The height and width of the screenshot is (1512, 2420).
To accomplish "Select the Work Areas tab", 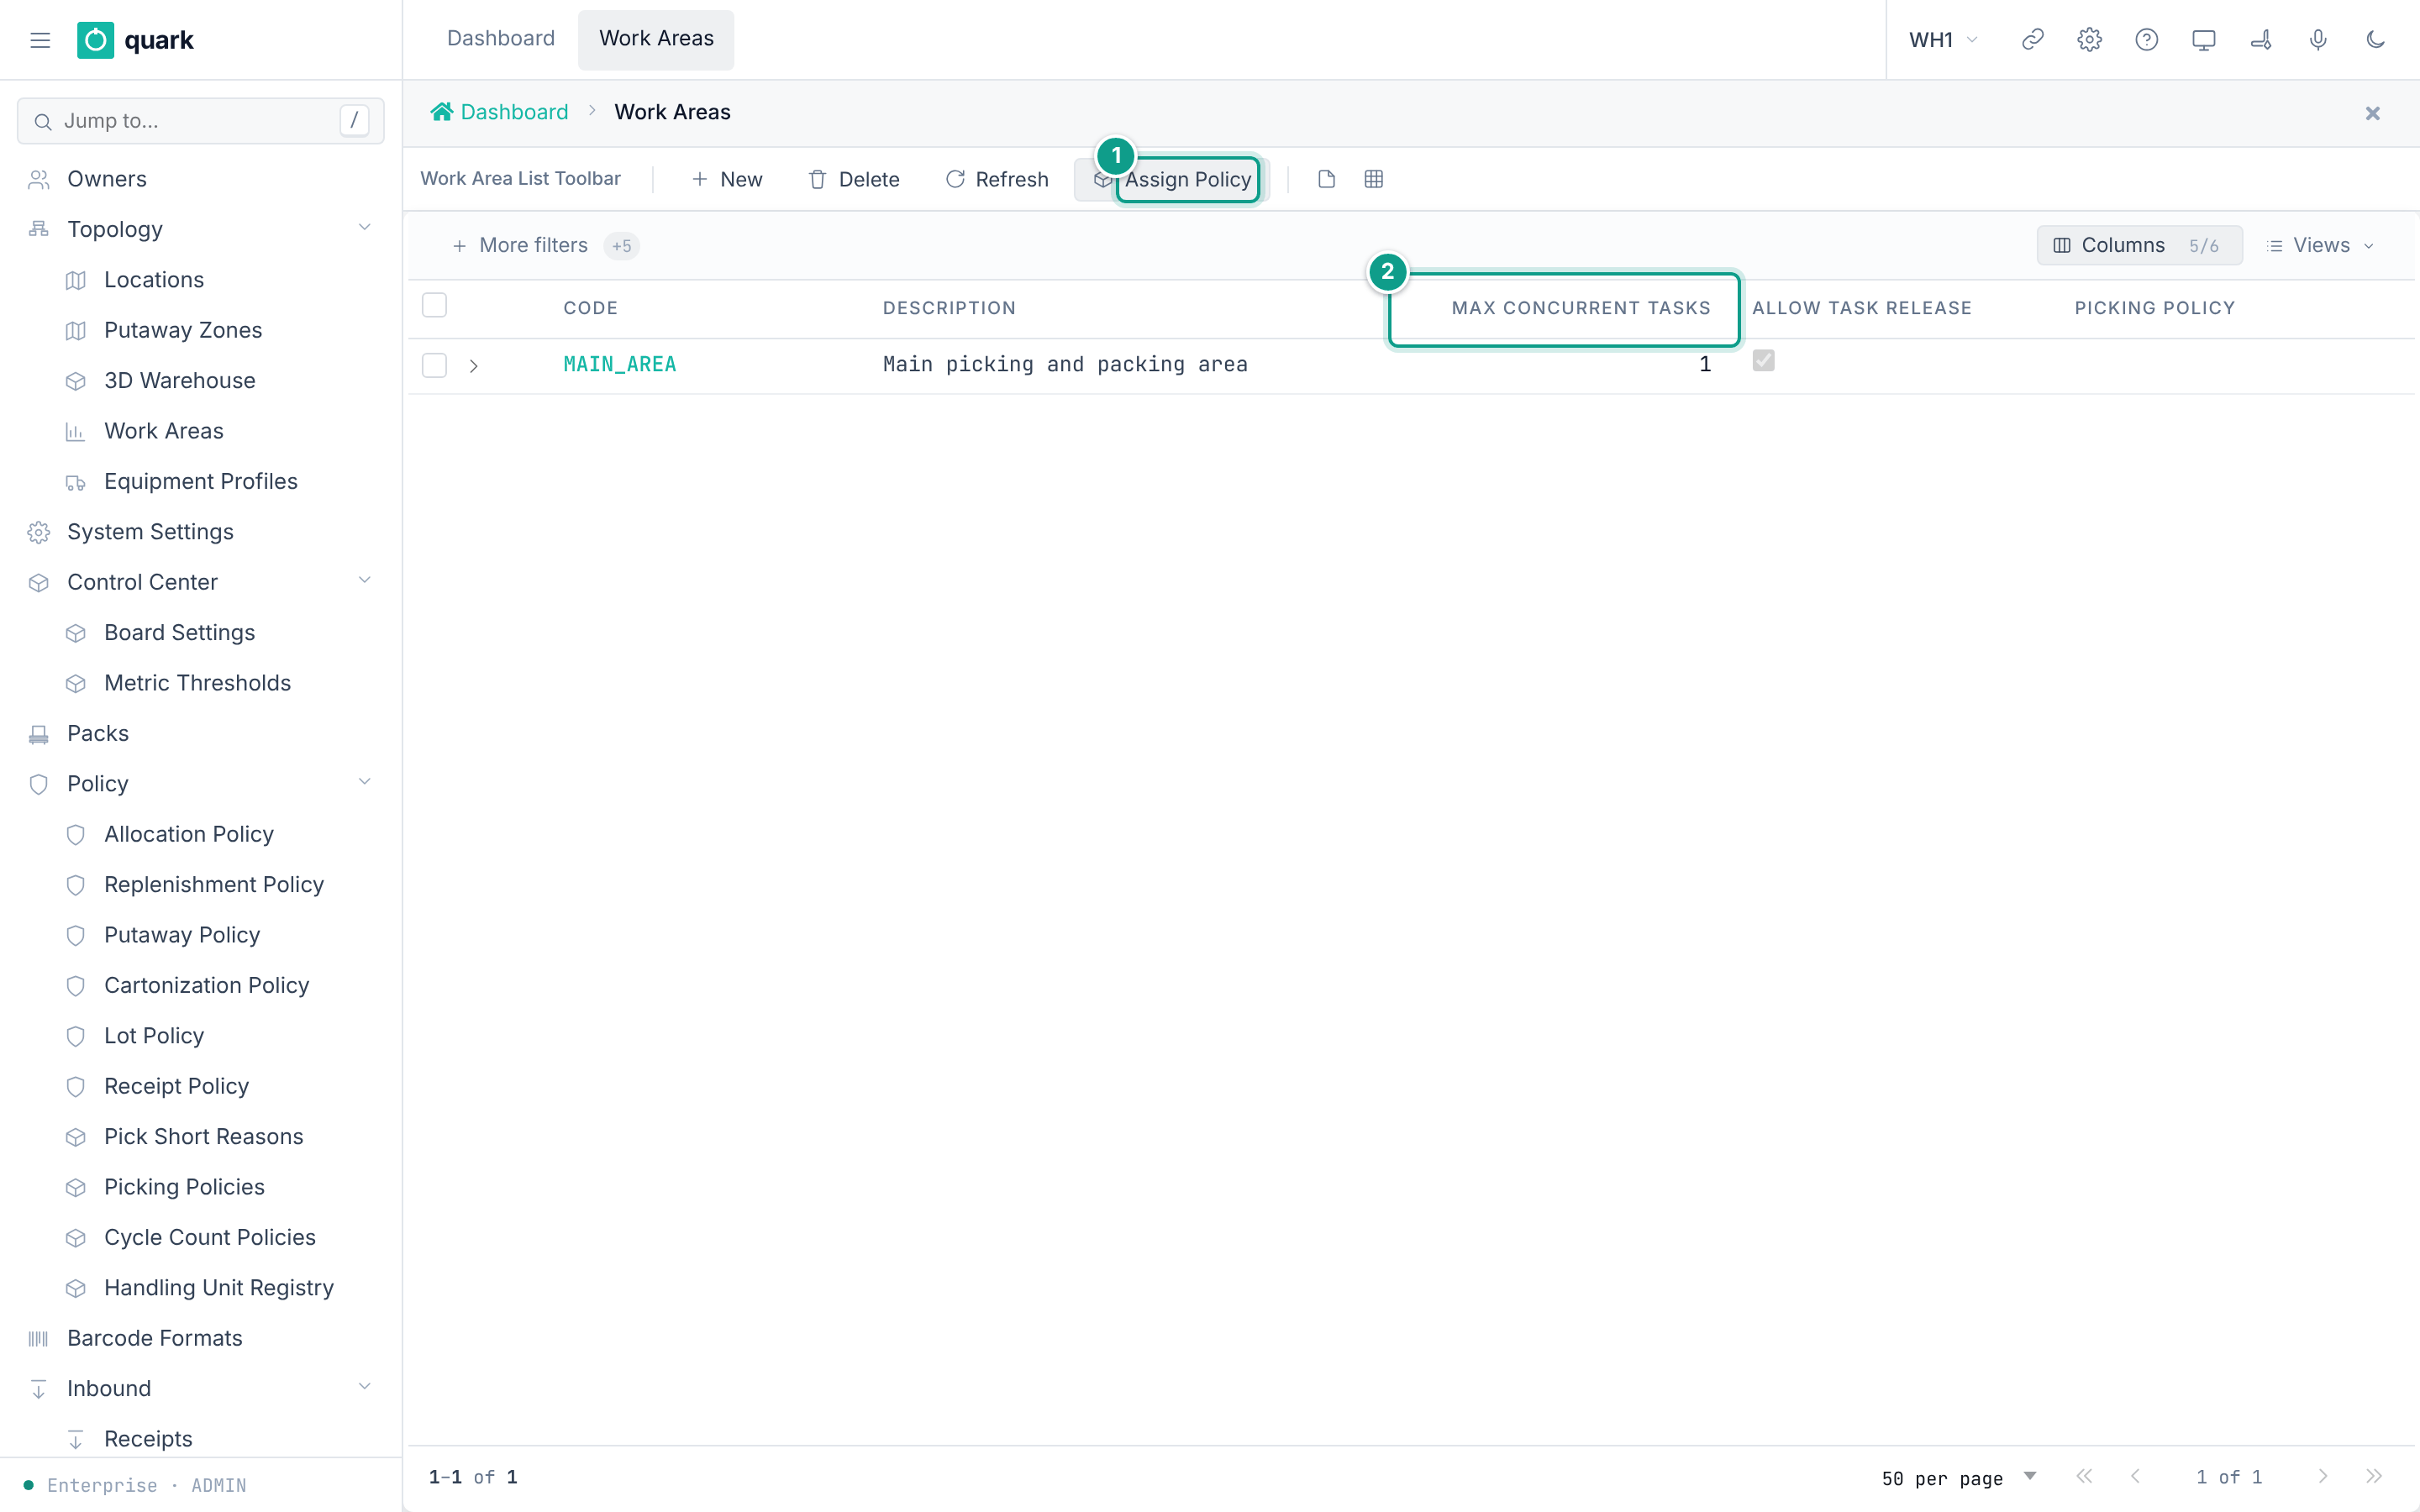I will 656,39.
